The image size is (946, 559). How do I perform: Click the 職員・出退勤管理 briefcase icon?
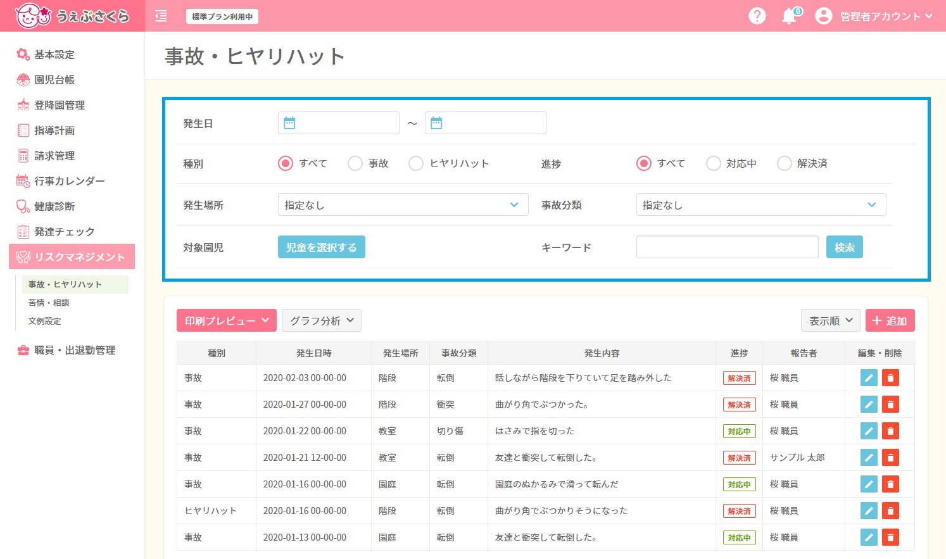point(23,350)
